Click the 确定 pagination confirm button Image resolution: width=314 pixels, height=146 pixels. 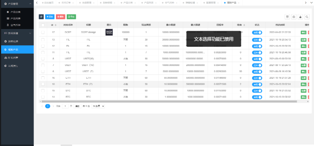point(77,106)
